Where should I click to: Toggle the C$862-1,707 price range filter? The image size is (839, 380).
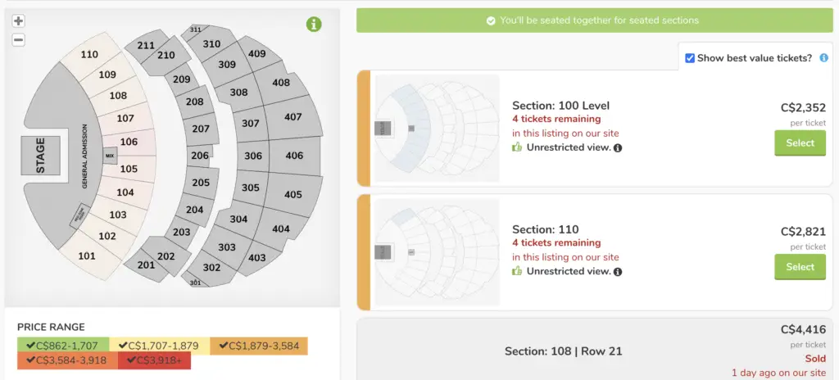click(63, 346)
